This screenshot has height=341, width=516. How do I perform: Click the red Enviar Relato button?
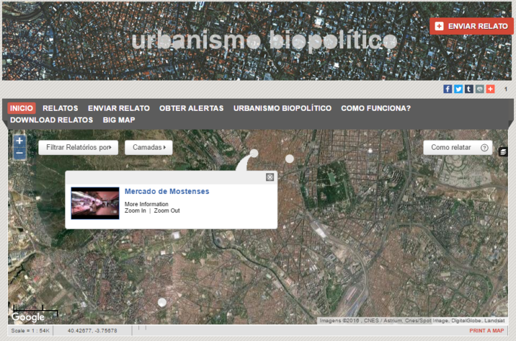coord(471,26)
